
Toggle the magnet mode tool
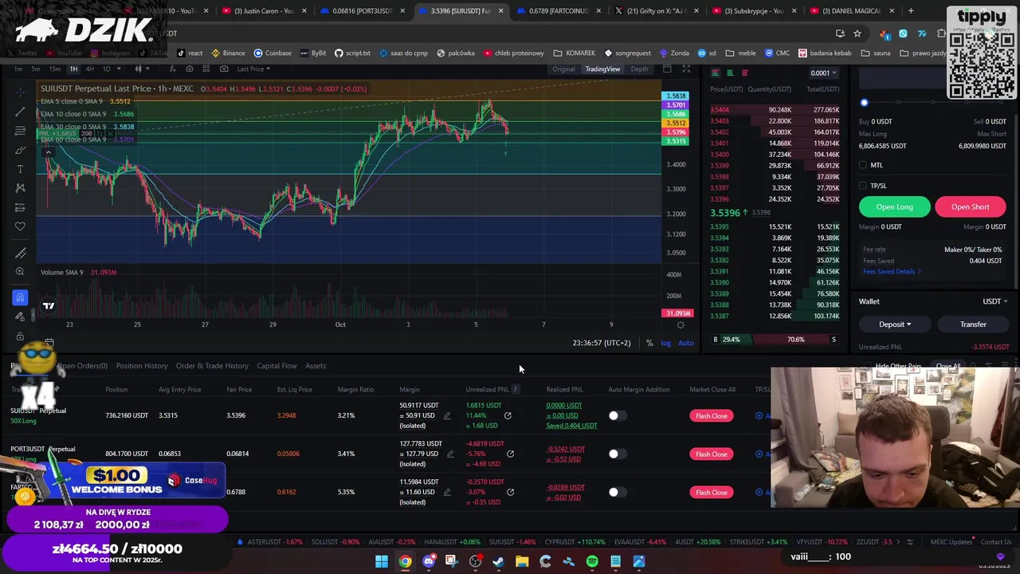[x=20, y=297]
